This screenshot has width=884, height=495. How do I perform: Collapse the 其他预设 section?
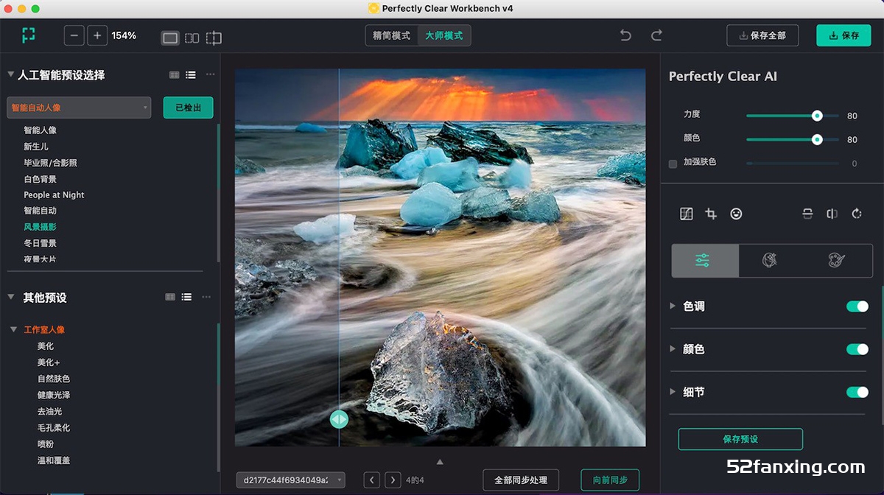[11, 297]
